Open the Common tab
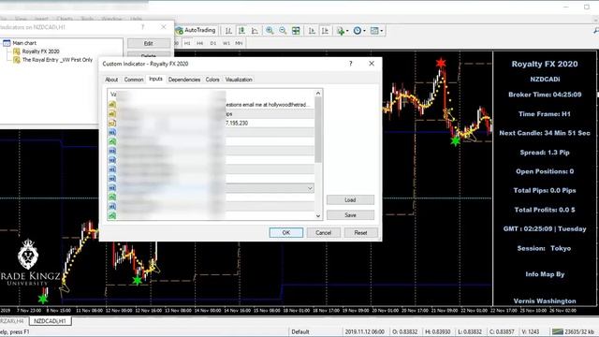The height and width of the screenshot is (337, 599). (x=134, y=80)
